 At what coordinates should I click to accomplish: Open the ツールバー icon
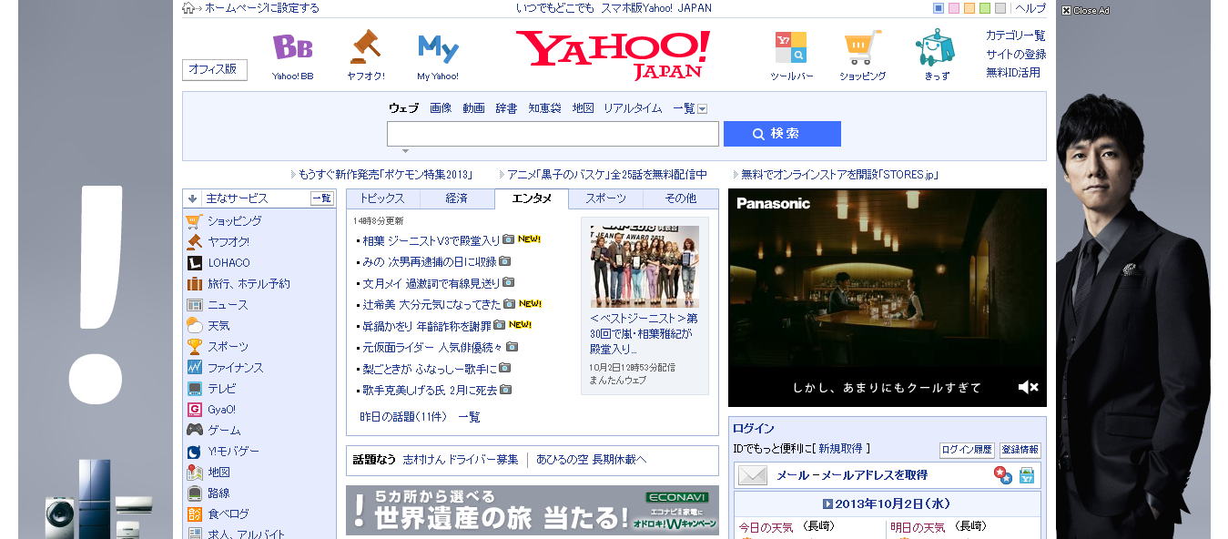(791, 47)
